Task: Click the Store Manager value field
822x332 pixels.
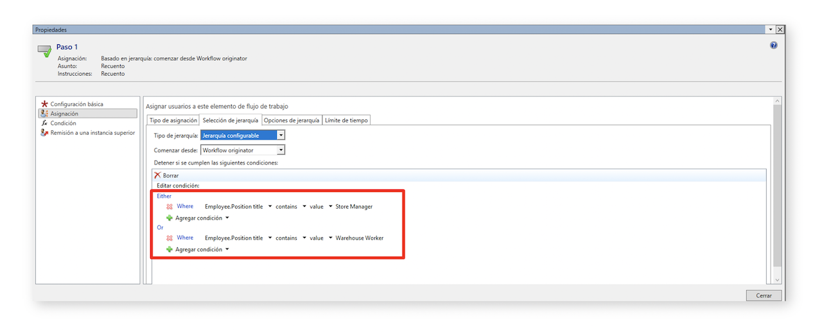Action: coord(354,207)
